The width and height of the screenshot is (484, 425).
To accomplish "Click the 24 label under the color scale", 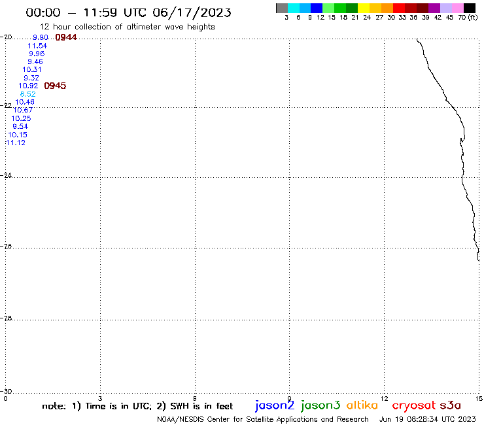I will click(x=367, y=17).
